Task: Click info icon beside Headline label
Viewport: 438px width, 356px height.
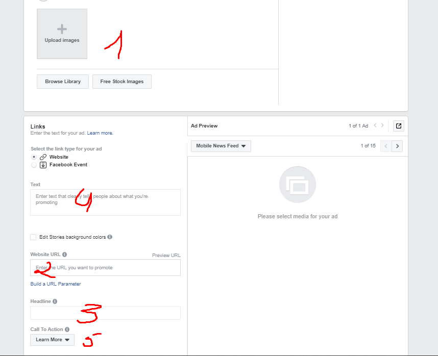Action: 55,301
